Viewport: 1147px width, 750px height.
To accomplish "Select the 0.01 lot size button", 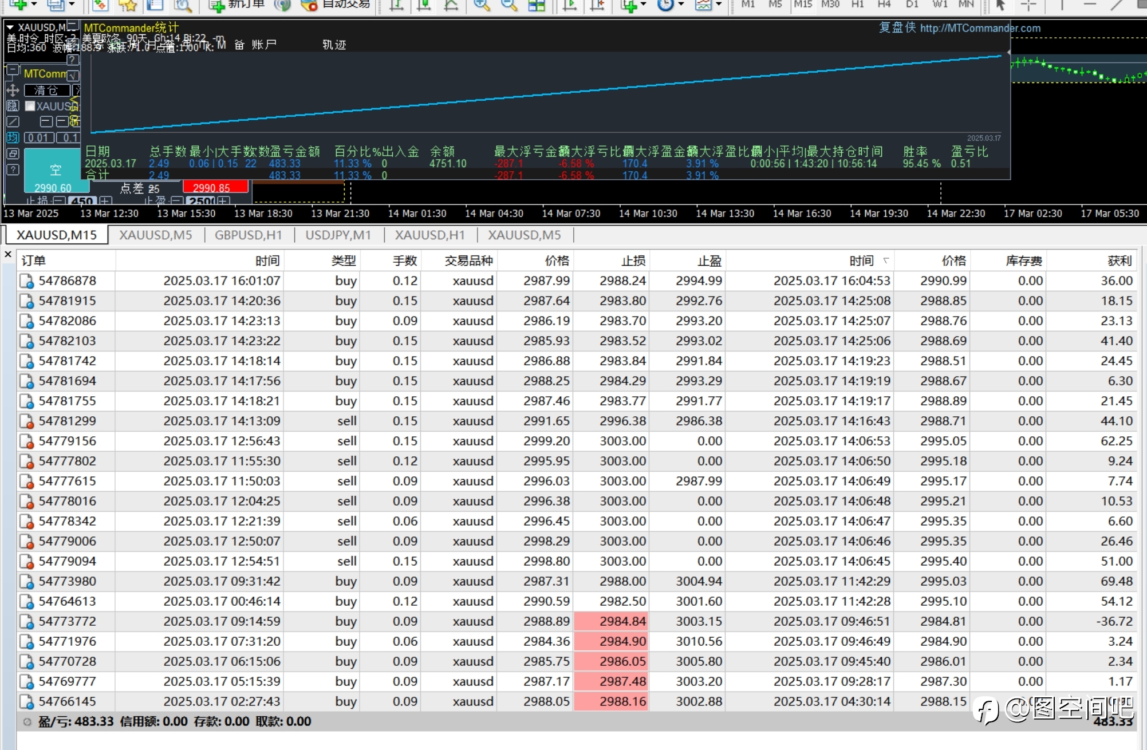I will click(x=38, y=137).
